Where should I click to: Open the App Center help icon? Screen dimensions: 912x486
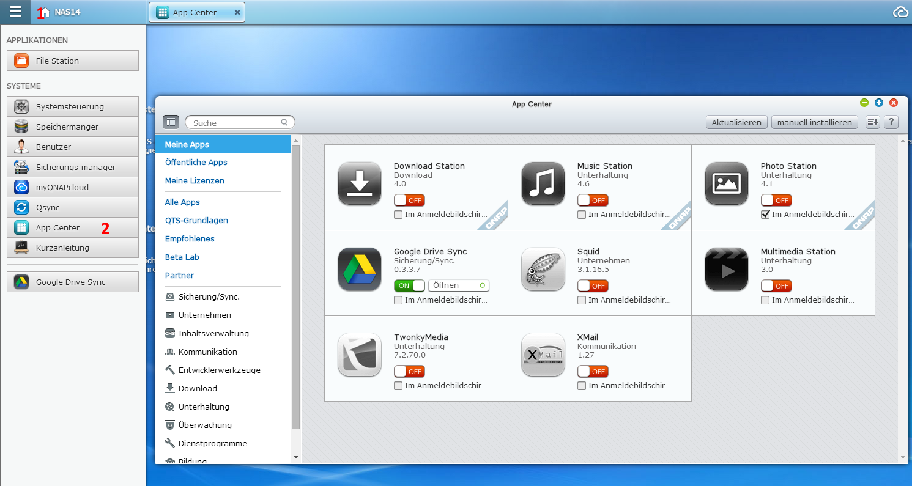pyautogui.click(x=891, y=122)
